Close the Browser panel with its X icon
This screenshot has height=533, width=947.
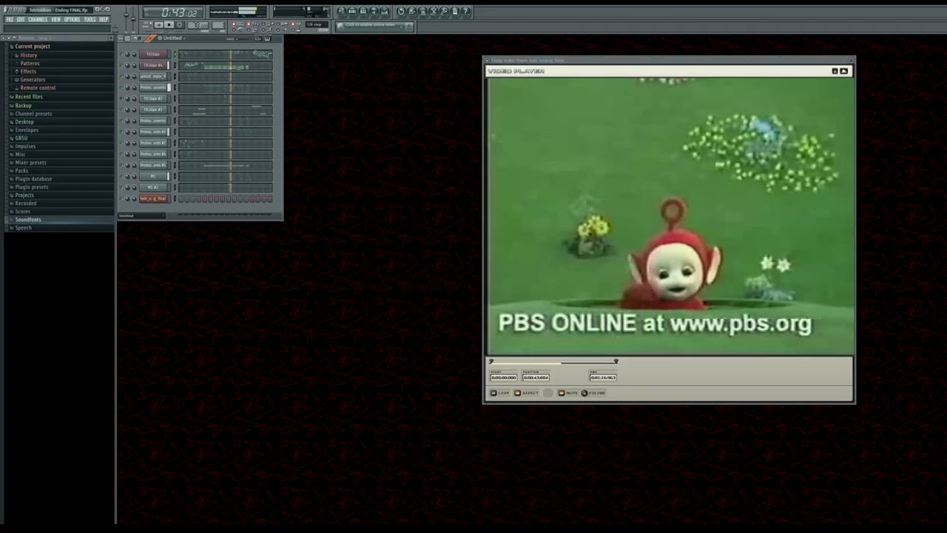(x=111, y=38)
